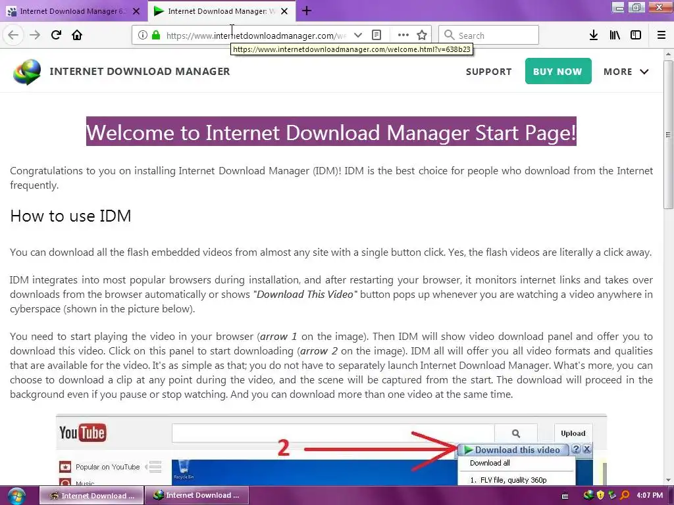The height and width of the screenshot is (505, 674).
Task: Switch to the first Internet Download Manager tab
Action: [74, 11]
